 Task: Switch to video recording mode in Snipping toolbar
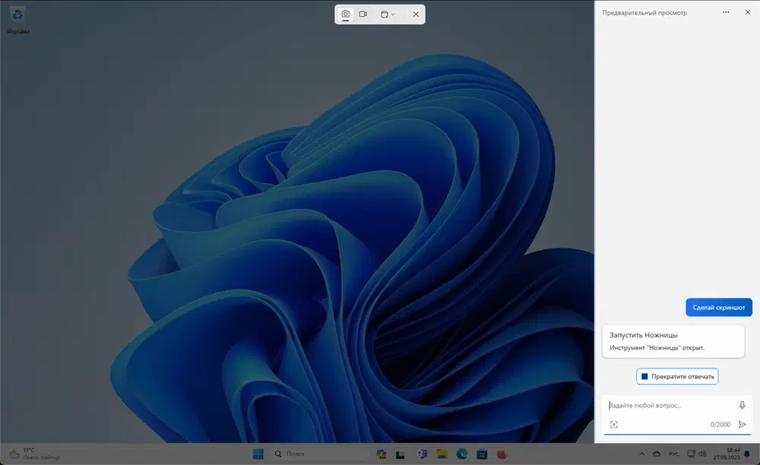pyautogui.click(x=363, y=14)
